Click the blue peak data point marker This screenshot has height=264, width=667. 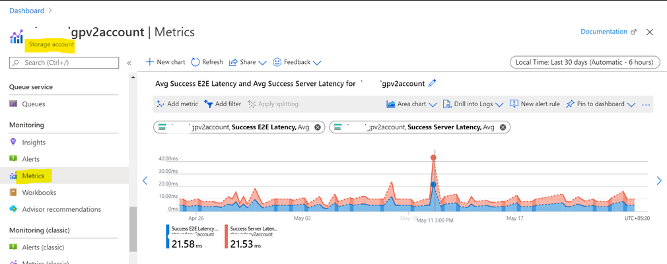(433, 185)
